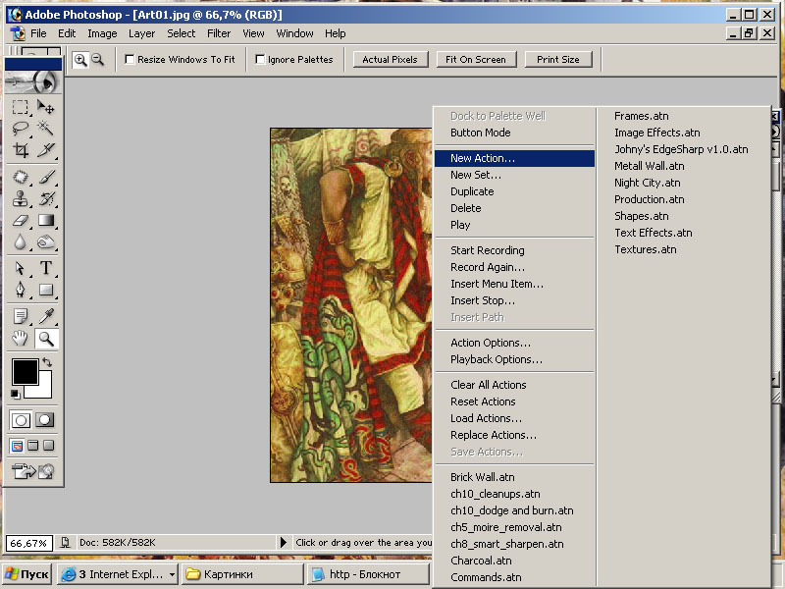Select the Hand tool
Screen dimensions: 785x589
pos(21,339)
